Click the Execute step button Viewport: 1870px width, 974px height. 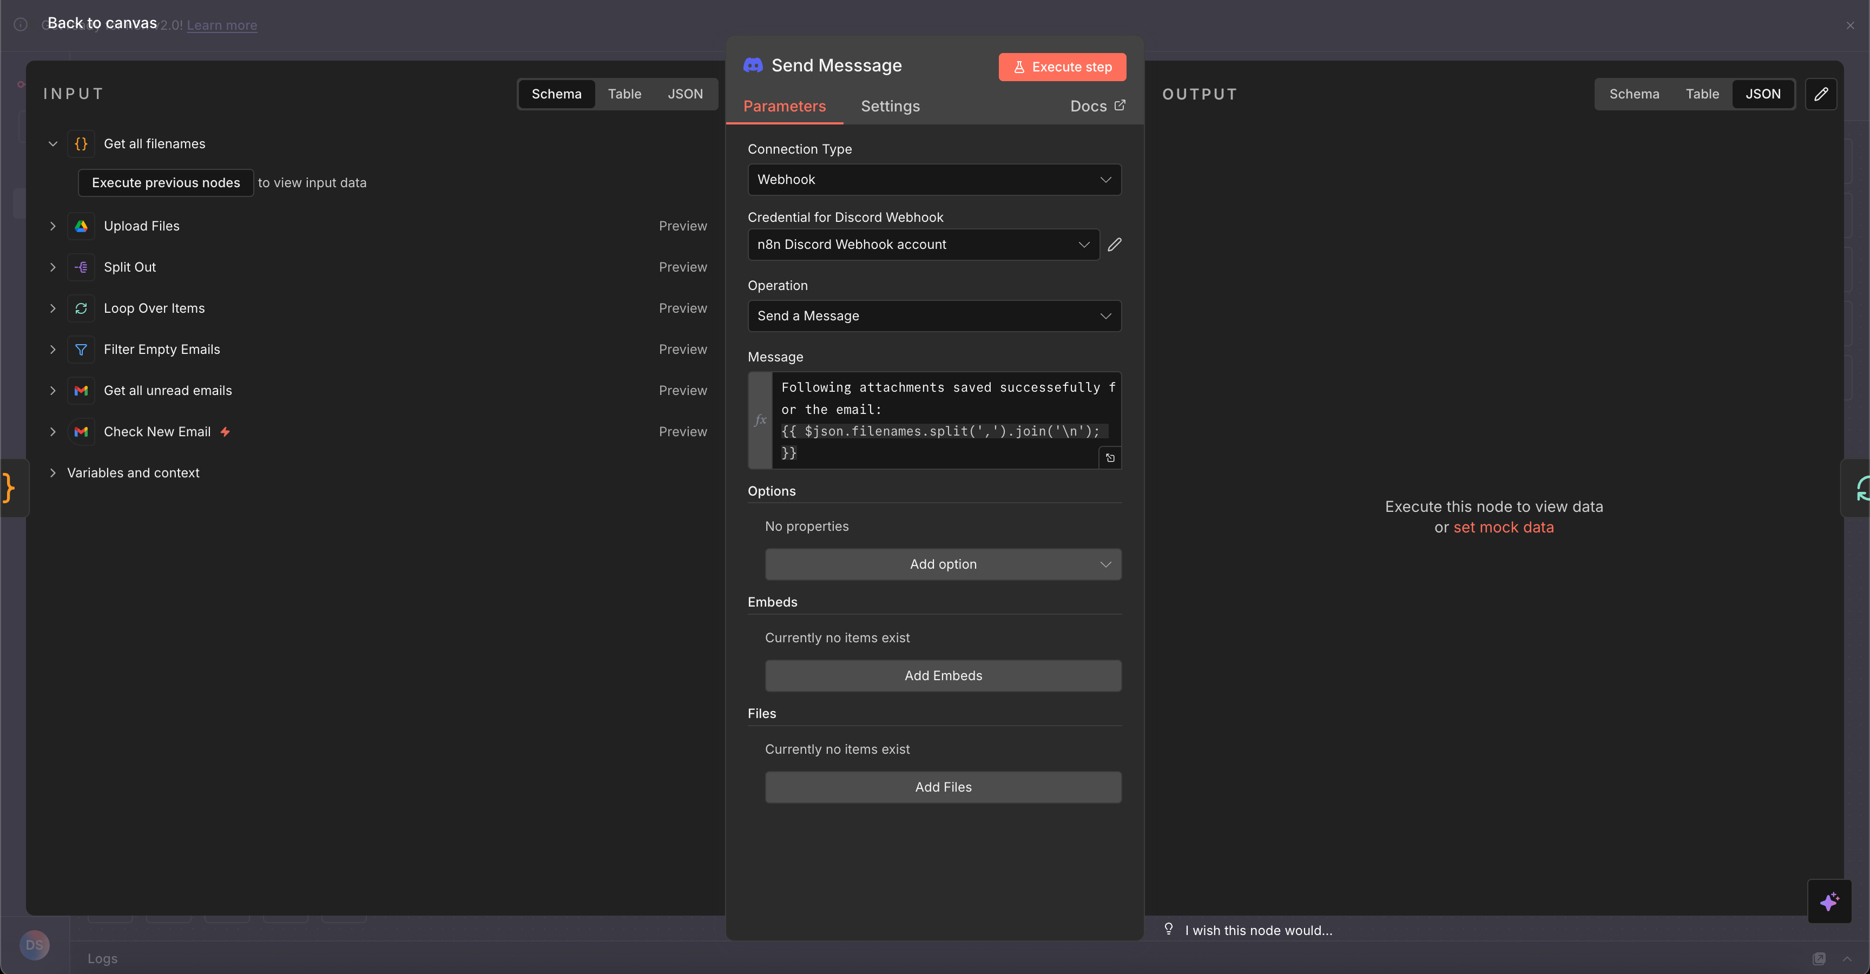(x=1062, y=67)
